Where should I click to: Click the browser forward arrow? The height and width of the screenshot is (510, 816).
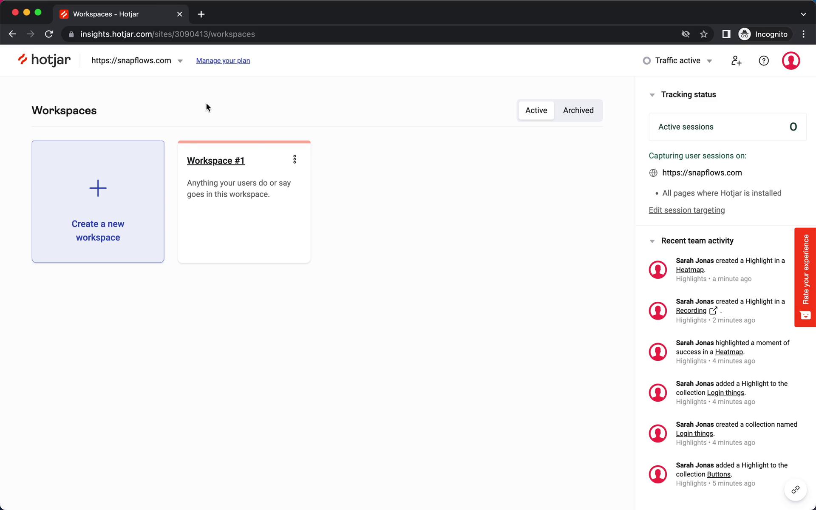pos(31,34)
